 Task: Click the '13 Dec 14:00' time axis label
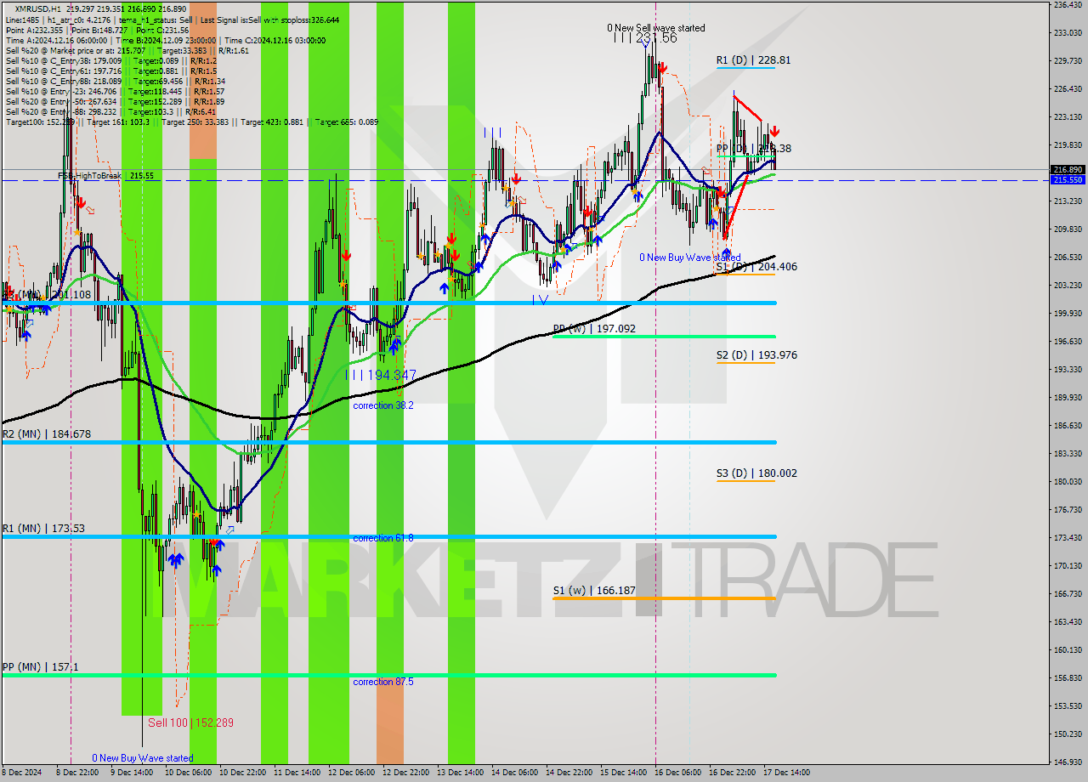coord(459,773)
